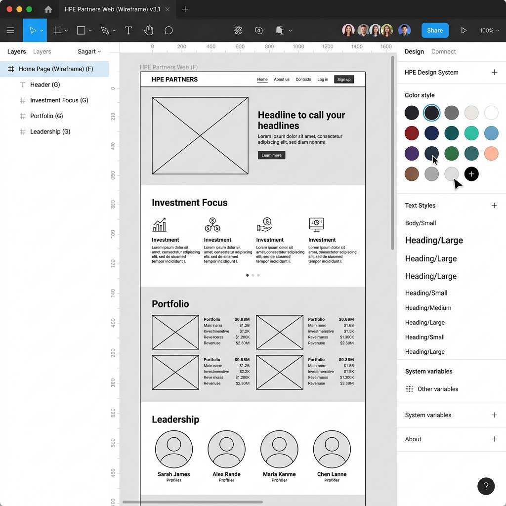
Task: Select the Text tool
Action: tap(128, 30)
